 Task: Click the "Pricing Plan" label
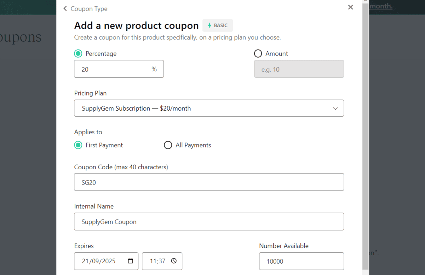(x=90, y=93)
